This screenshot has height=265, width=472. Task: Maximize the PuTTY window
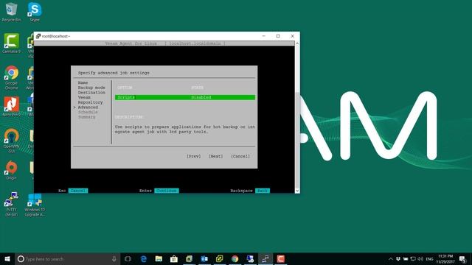(x=278, y=36)
